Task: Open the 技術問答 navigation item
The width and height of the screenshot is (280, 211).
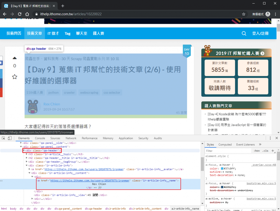Action: 14,33
